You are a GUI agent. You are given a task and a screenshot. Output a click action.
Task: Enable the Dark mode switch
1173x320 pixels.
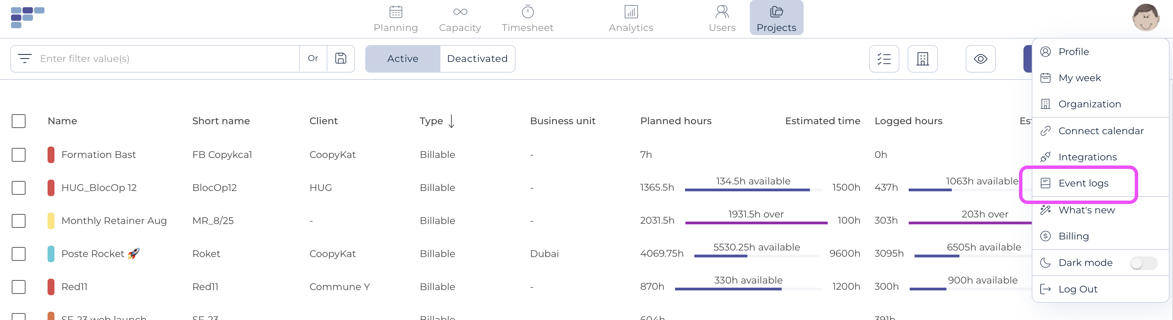pos(1142,263)
